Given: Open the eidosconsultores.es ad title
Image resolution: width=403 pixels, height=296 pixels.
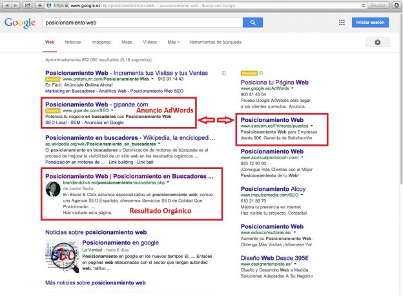Looking at the screenshot, I should pyautogui.click(x=272, y=227).
